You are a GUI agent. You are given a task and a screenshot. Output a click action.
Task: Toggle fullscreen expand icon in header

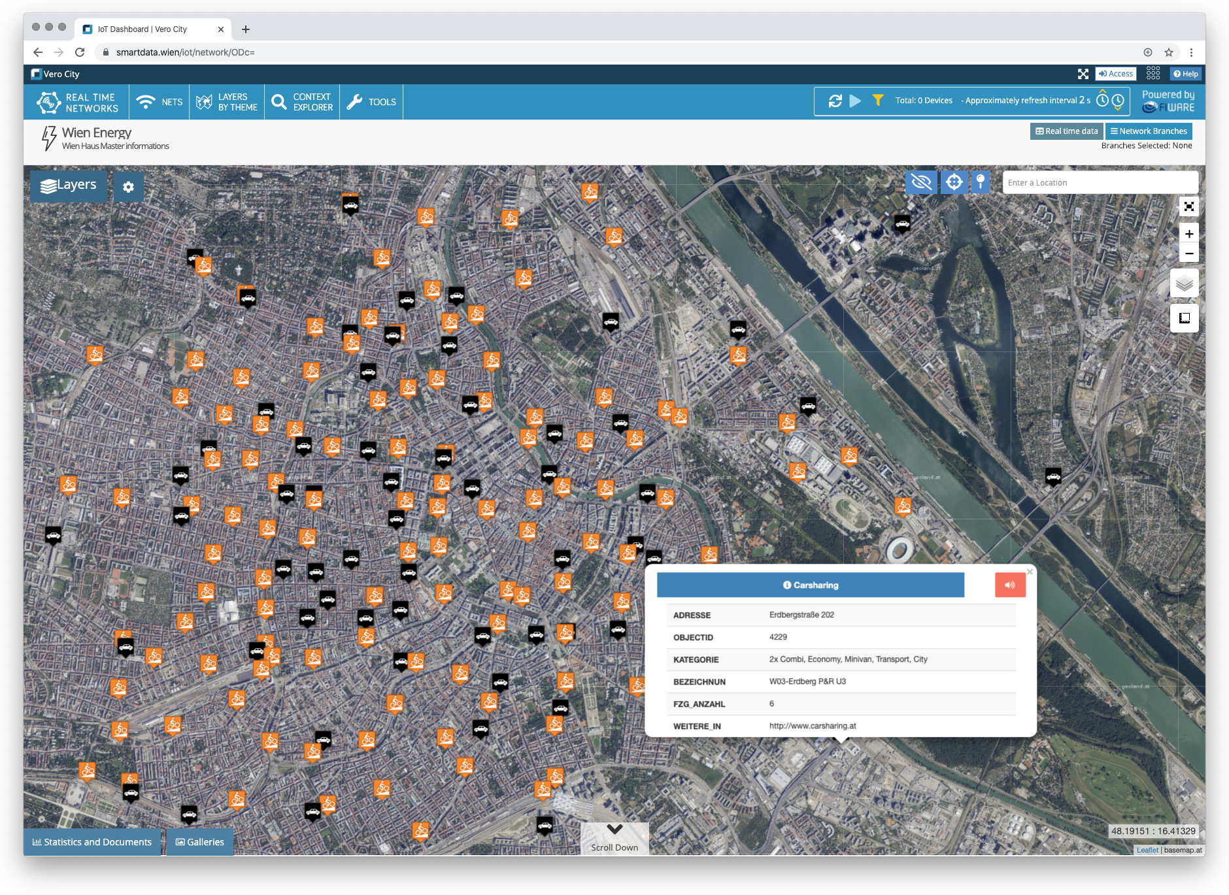(1083, 74)
